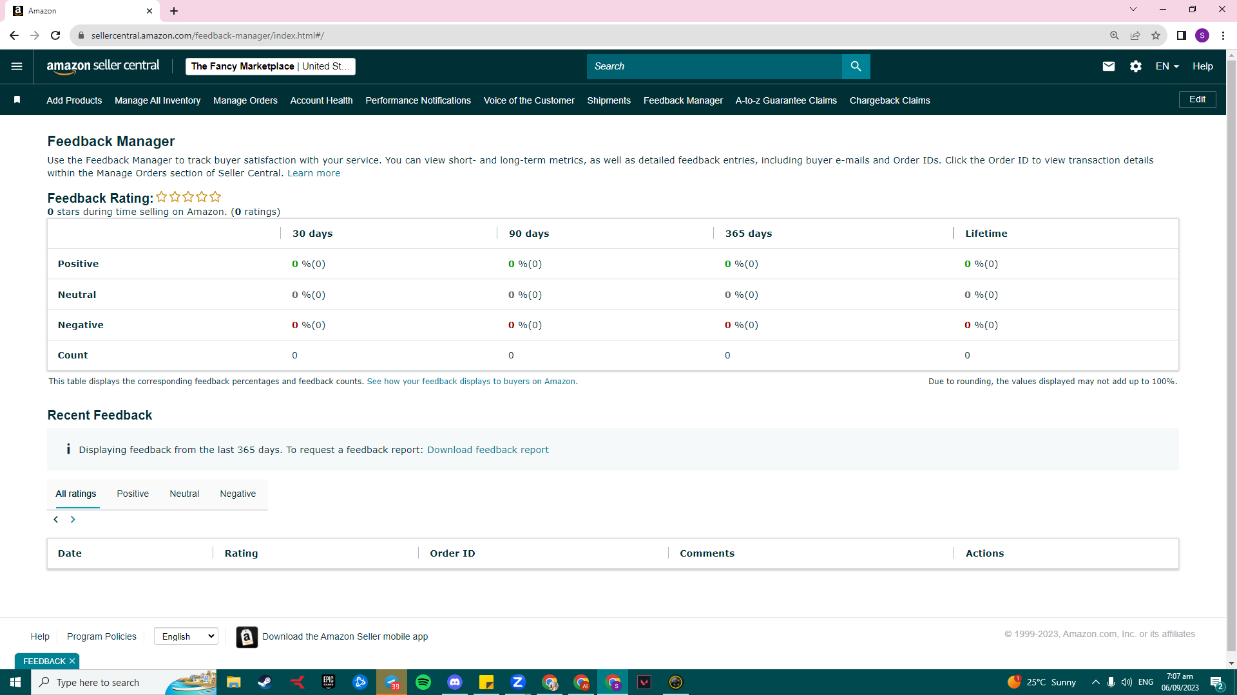Open Add Products menu item
This screenshot has height=695, width=1237.
[74, 100]
